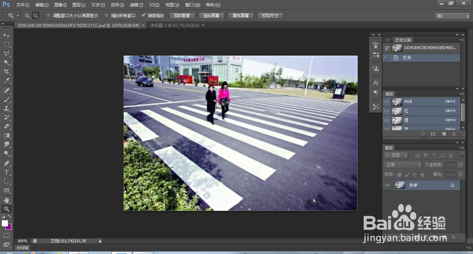Click the foreground white color swatch

(x=4, y=223)
